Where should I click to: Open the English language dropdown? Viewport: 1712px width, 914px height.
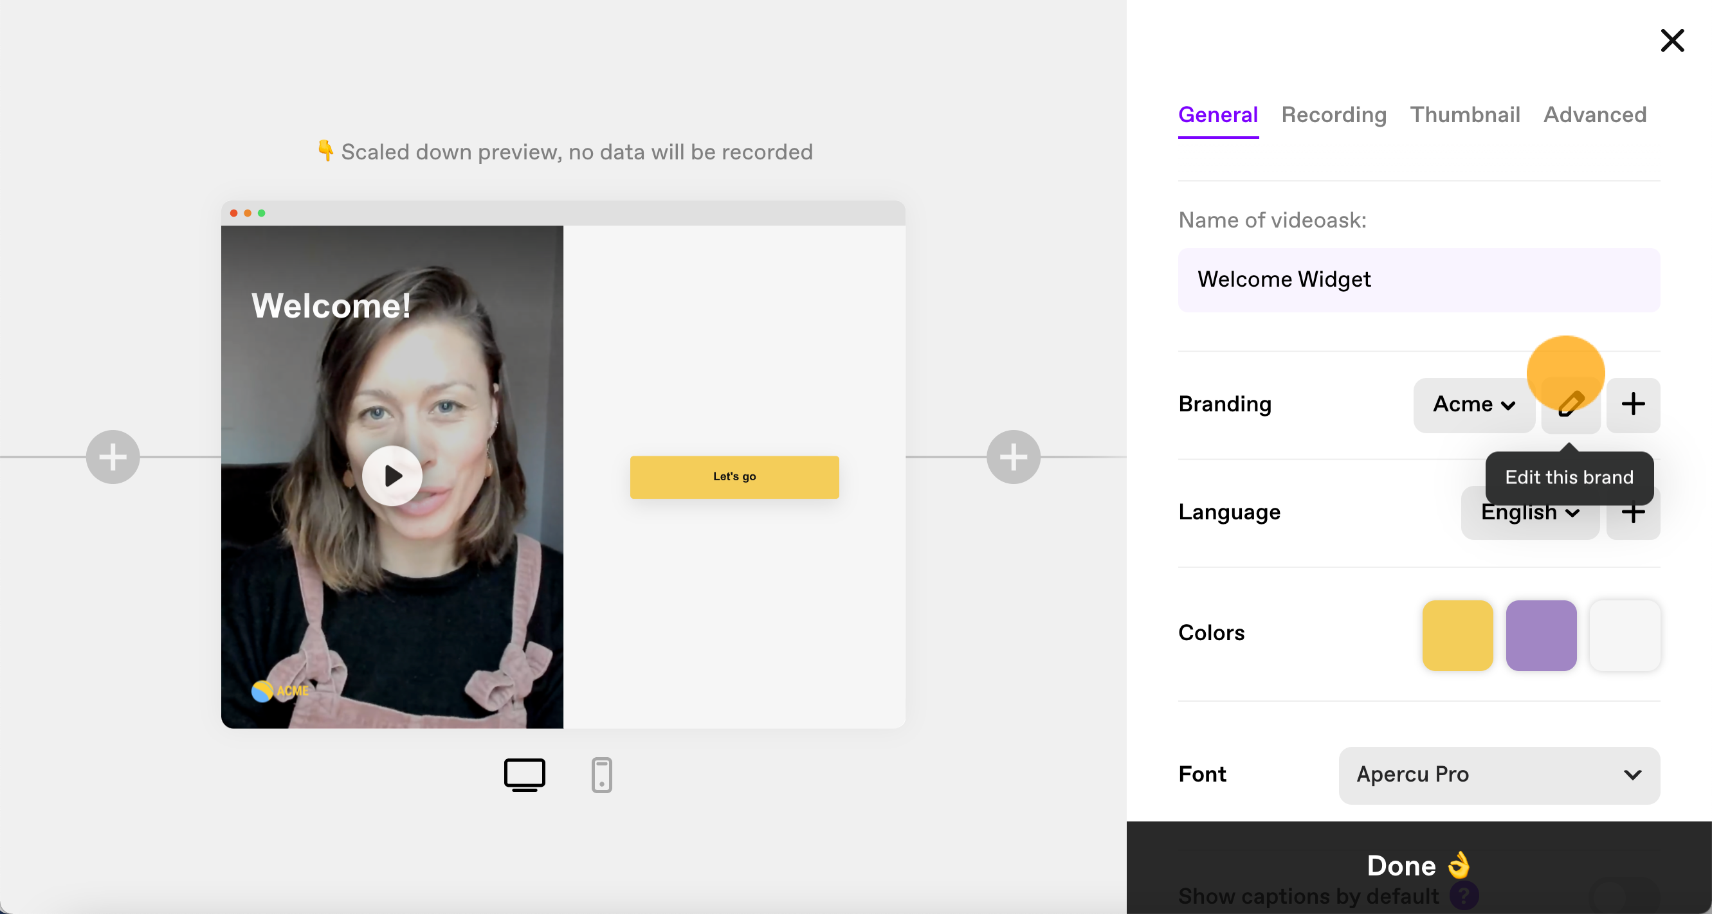[1529, 512]
